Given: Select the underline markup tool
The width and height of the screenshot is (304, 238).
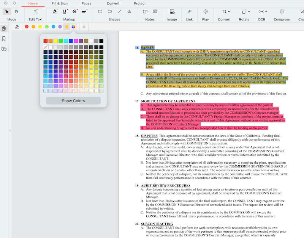Looking at the screenshot, I should pos(65,12).
